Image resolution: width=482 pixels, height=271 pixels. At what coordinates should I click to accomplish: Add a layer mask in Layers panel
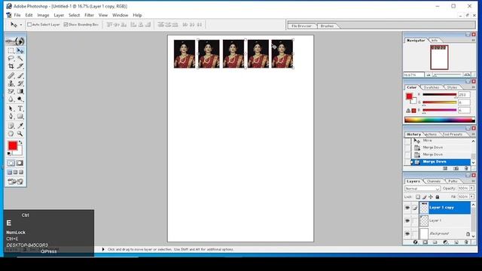[x=425, y=242]
